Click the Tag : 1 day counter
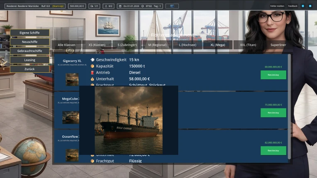This screenshot has width=317, height=178. coord(157,6)
